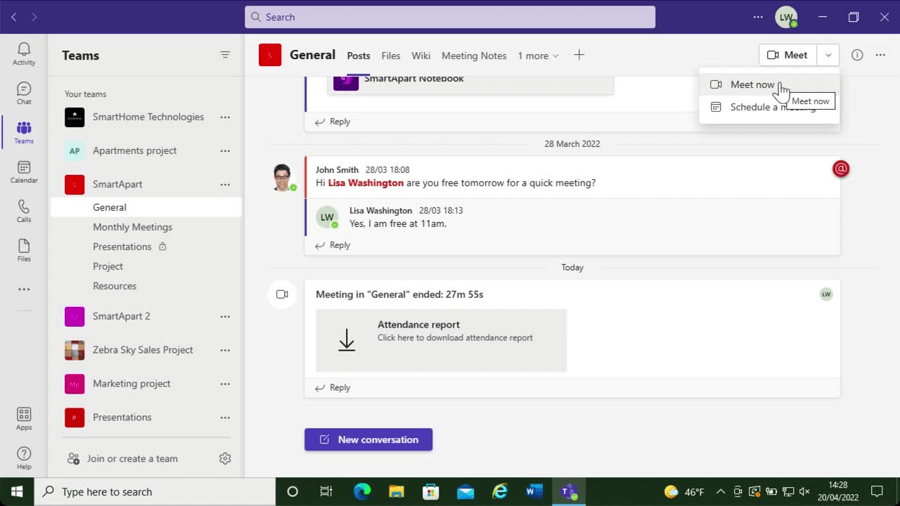
Task: Open the Meet button dropdown arrow
Action: point(828,55)
